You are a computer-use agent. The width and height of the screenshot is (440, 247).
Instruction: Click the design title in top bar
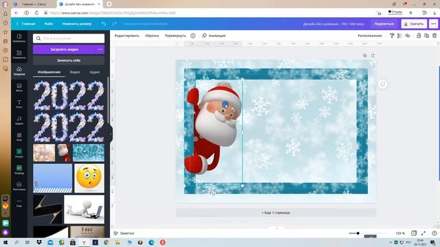pyautogui.click(x=334, y=24)
